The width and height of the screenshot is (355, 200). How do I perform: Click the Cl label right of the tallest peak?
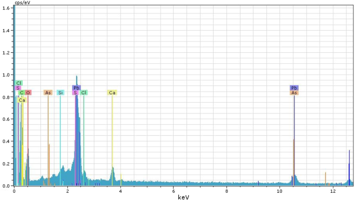pos(83,93)
